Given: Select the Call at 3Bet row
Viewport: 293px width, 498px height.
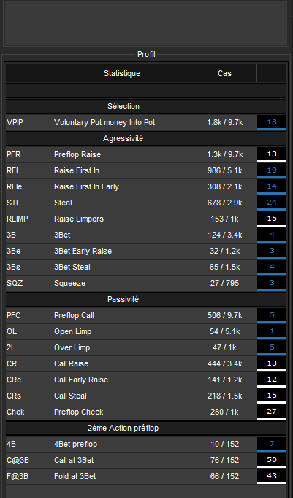Looking at the screenshot, I should (145, 460).
